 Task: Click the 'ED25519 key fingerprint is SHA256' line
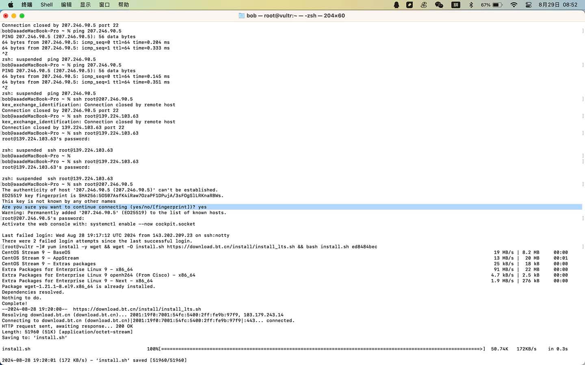(113, 195)
